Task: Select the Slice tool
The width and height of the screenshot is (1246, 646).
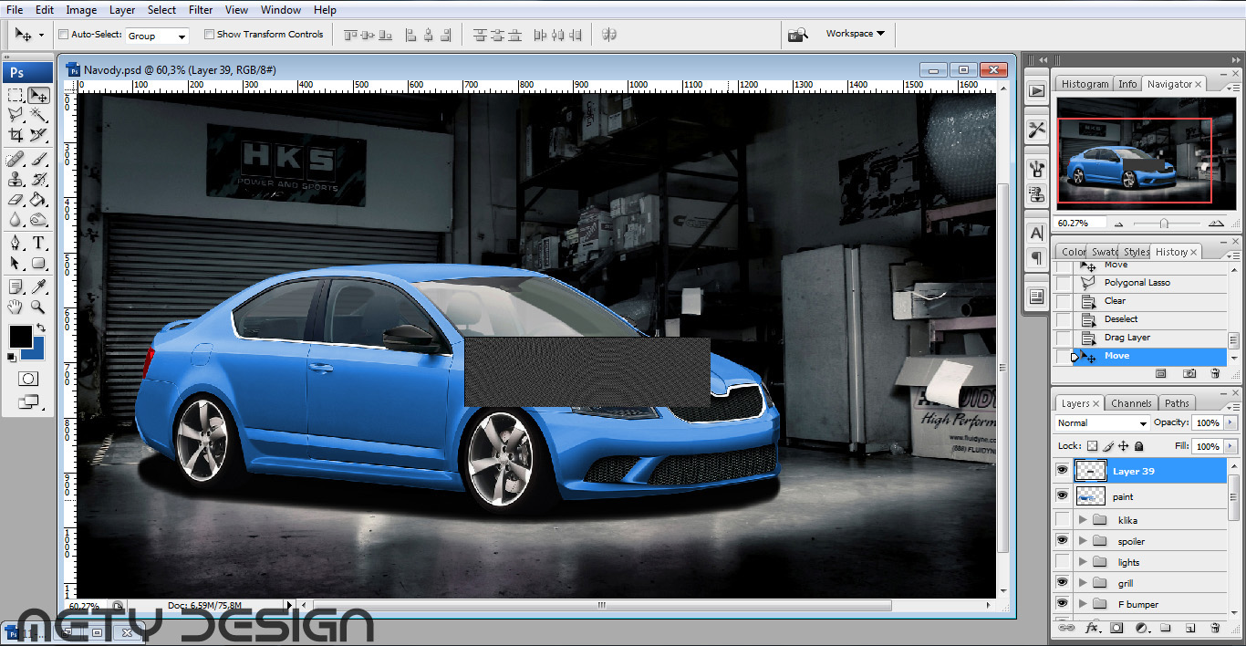Action: coord(38,135)
